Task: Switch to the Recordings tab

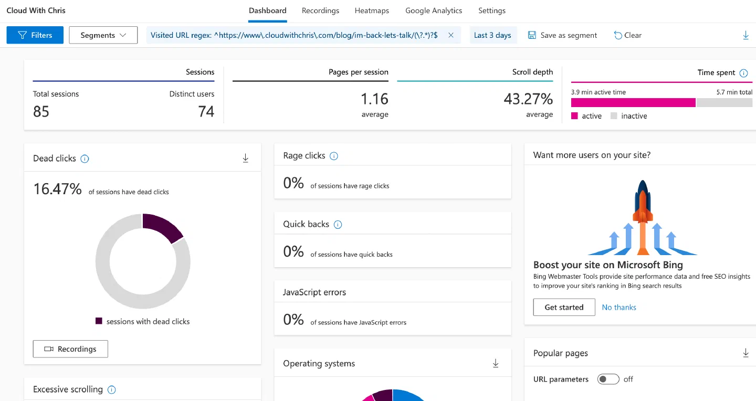Action: 320,10
